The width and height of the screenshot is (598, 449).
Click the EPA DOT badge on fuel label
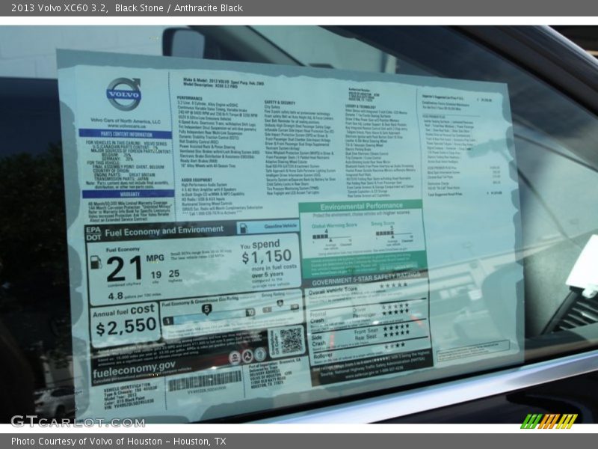click(93, 233)
